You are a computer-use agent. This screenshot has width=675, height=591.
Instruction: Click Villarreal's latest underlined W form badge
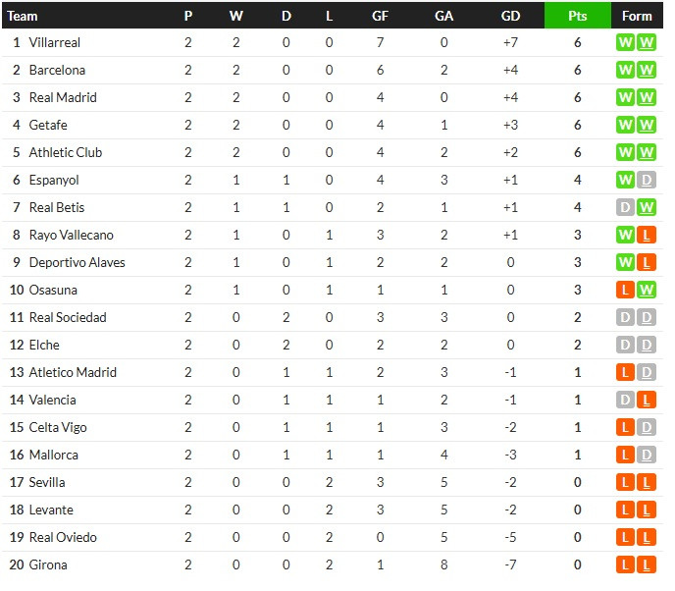pyautogui.click(x=647, y=42)
